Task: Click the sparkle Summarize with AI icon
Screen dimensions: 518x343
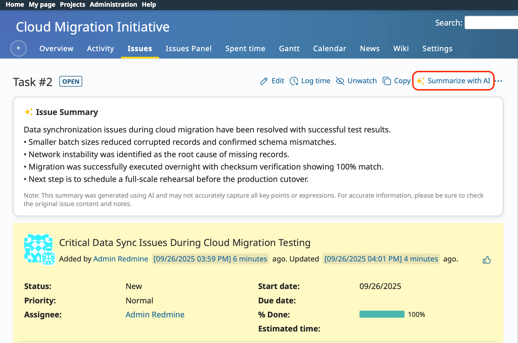Action: click(421, 81)
